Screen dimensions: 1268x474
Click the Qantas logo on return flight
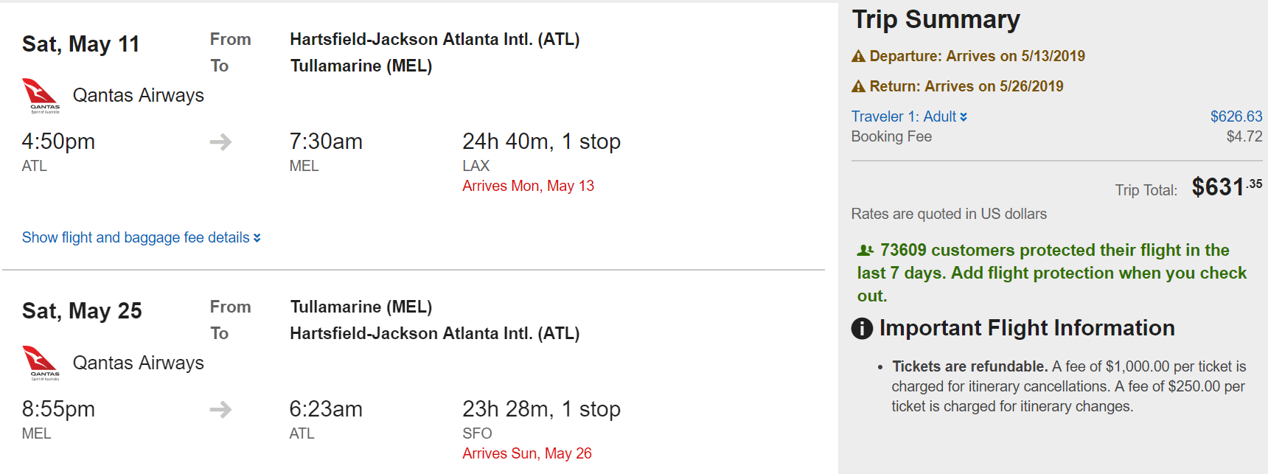point(41,363)
